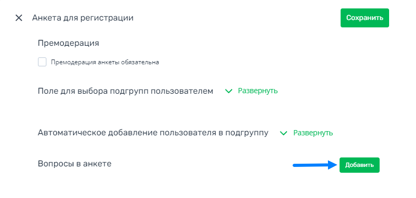Click the Поле для выбора подгрупп пользователем heading
Image resolution: width=416 pixels, height=198 pixels.
pos(125,91)
